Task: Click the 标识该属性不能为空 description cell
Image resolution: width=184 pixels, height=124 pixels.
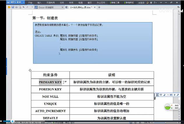Action: (x=112, y=97)
